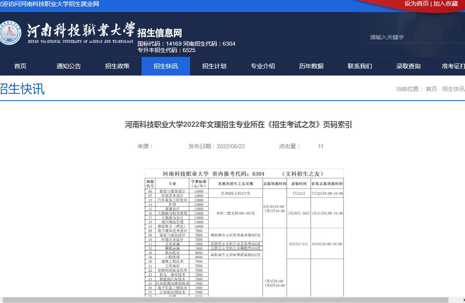Click the 发布日期：2022/06/22 text
The image size is (465, 303).
(x=216, y=146)
